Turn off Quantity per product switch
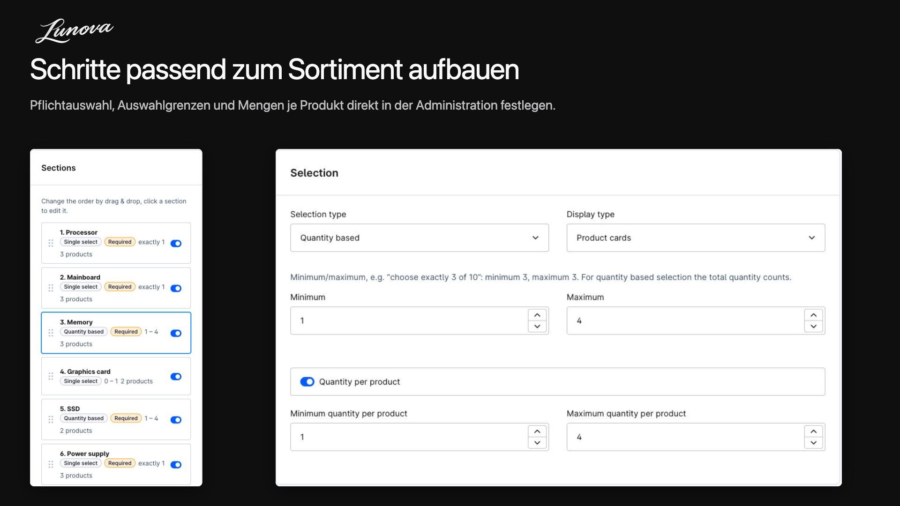 click(307, 382)
